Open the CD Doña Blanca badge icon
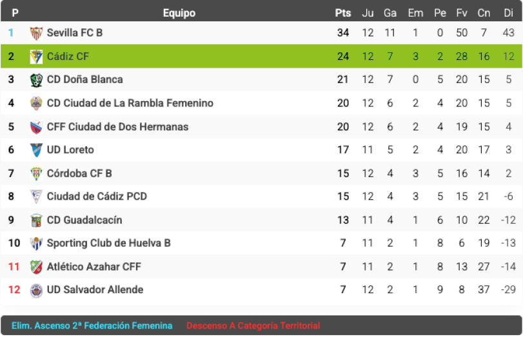Screen dimensions: 523x337 pyautogui.click(x=36, y=80)
